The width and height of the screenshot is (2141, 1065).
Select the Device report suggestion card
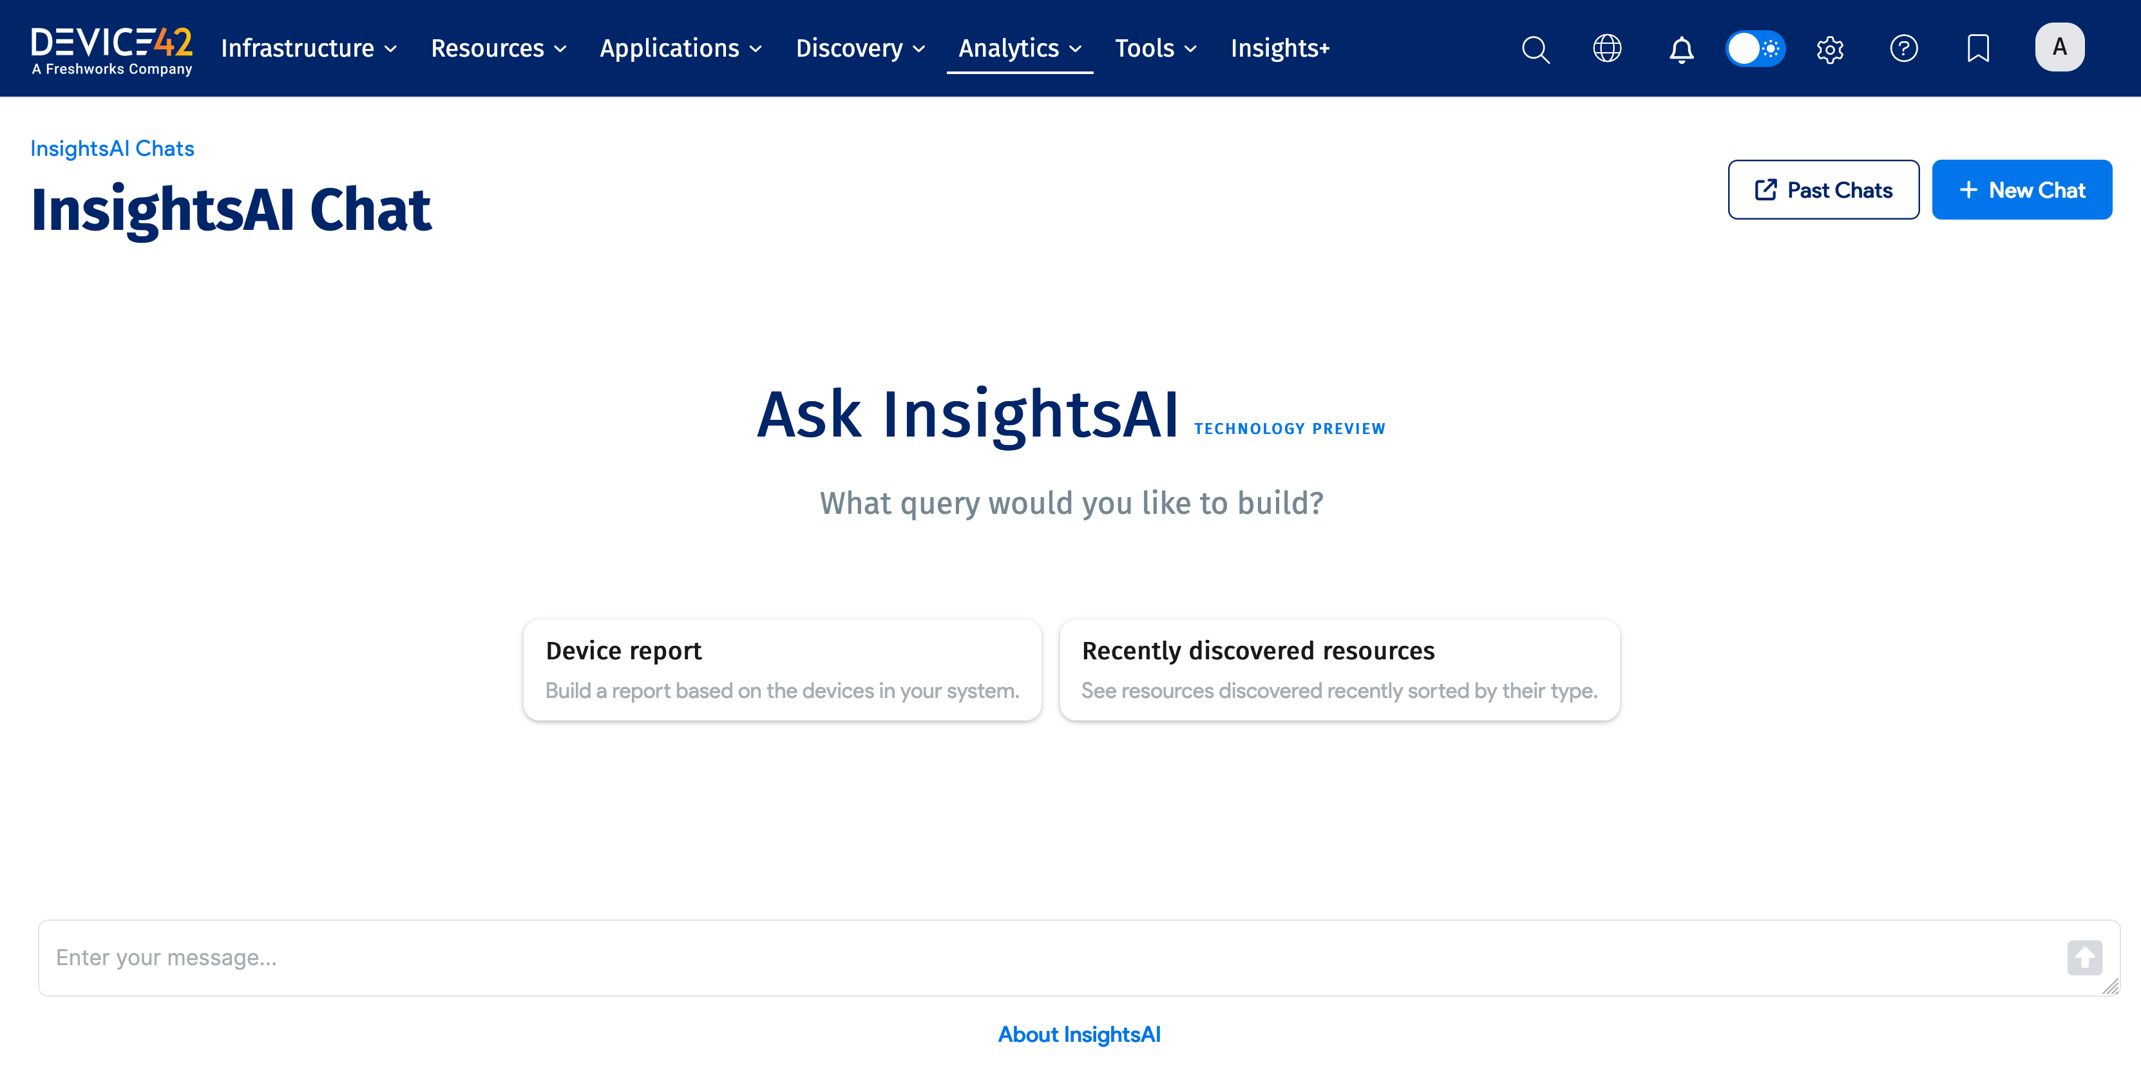781,669
